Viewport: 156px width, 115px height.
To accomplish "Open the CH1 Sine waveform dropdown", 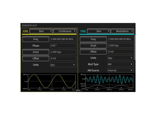I will pyautogui.click(x=41, y=31).
